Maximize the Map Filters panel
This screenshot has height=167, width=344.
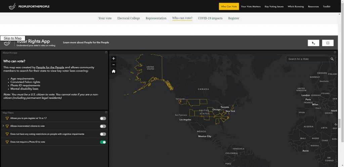[x=106, y=113]
